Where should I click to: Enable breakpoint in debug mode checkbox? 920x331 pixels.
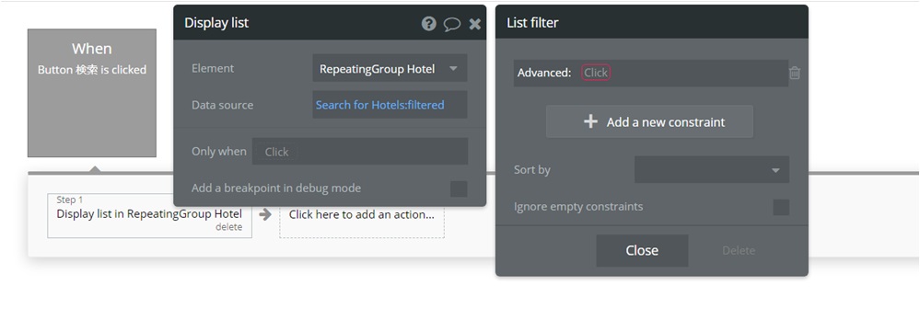pos(459,188)
